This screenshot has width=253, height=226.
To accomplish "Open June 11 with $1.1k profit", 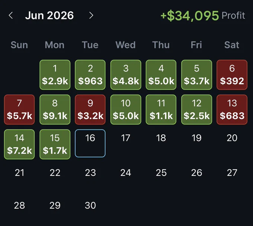I will (x=161, y=109).
